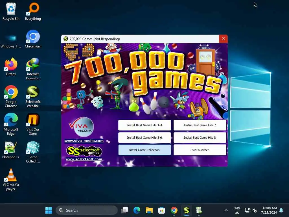Click the muted volume tray icon
The height and width of the screenshot is (217, 289).
(x=255, y=210)
